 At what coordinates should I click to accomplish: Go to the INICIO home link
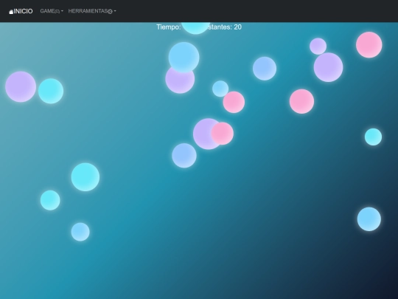(21, 11)
